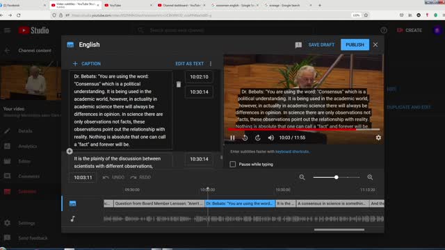Adjust the timeline zoom slider handle

tap(337, 178)
